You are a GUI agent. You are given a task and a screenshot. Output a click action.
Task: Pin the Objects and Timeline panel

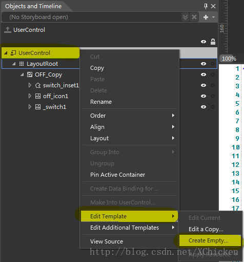(x=206, y=6)
